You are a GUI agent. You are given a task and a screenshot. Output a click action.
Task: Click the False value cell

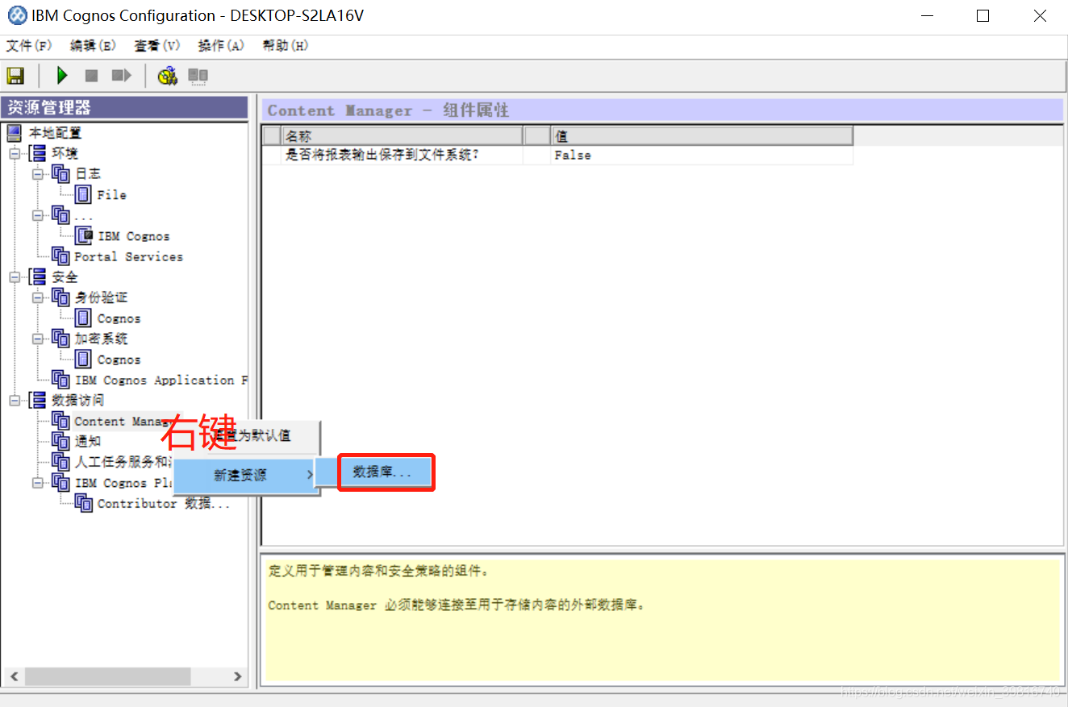pos(702,155)
